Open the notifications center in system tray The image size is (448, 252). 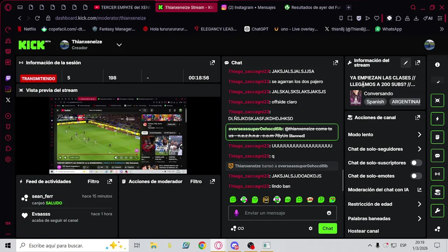437,245
